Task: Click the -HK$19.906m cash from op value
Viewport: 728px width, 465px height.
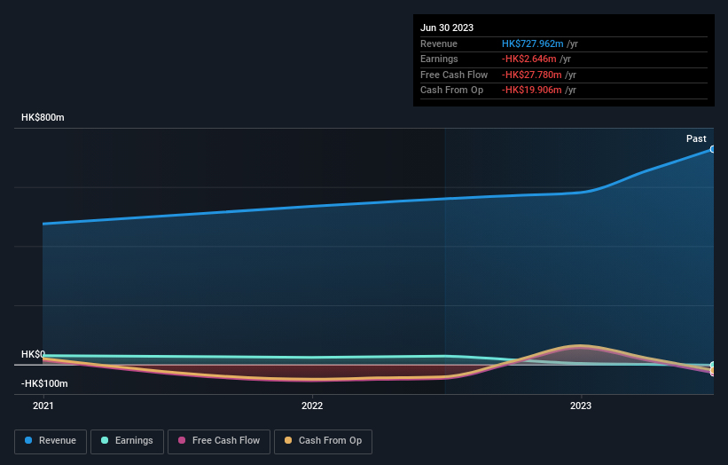Action: tap(532, 91)
